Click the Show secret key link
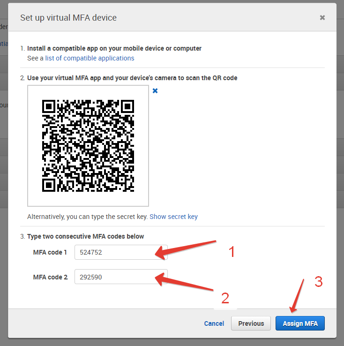This screenshot has width=344, height=346. (x=173, y=217)
